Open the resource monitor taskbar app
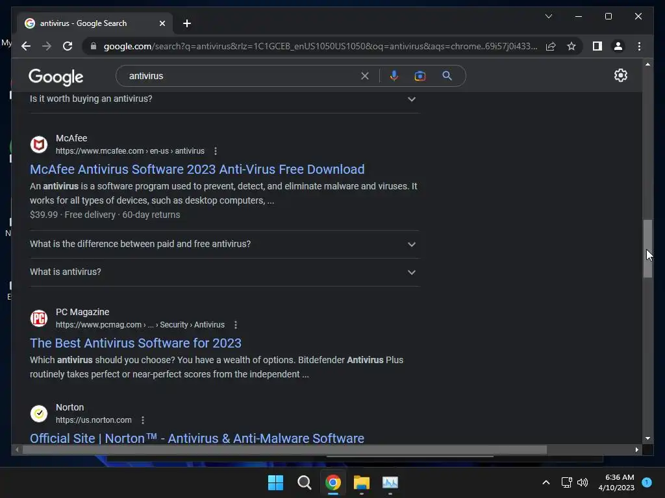This screenshot has height=498, width=665. pos(390,482)
